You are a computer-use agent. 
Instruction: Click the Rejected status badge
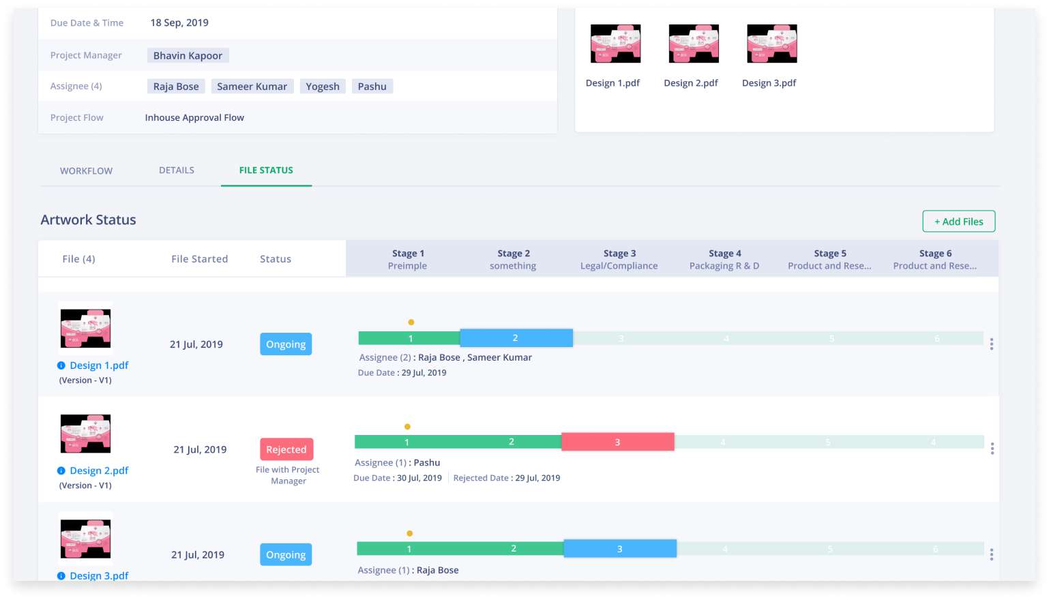click(x=286, y=449)
